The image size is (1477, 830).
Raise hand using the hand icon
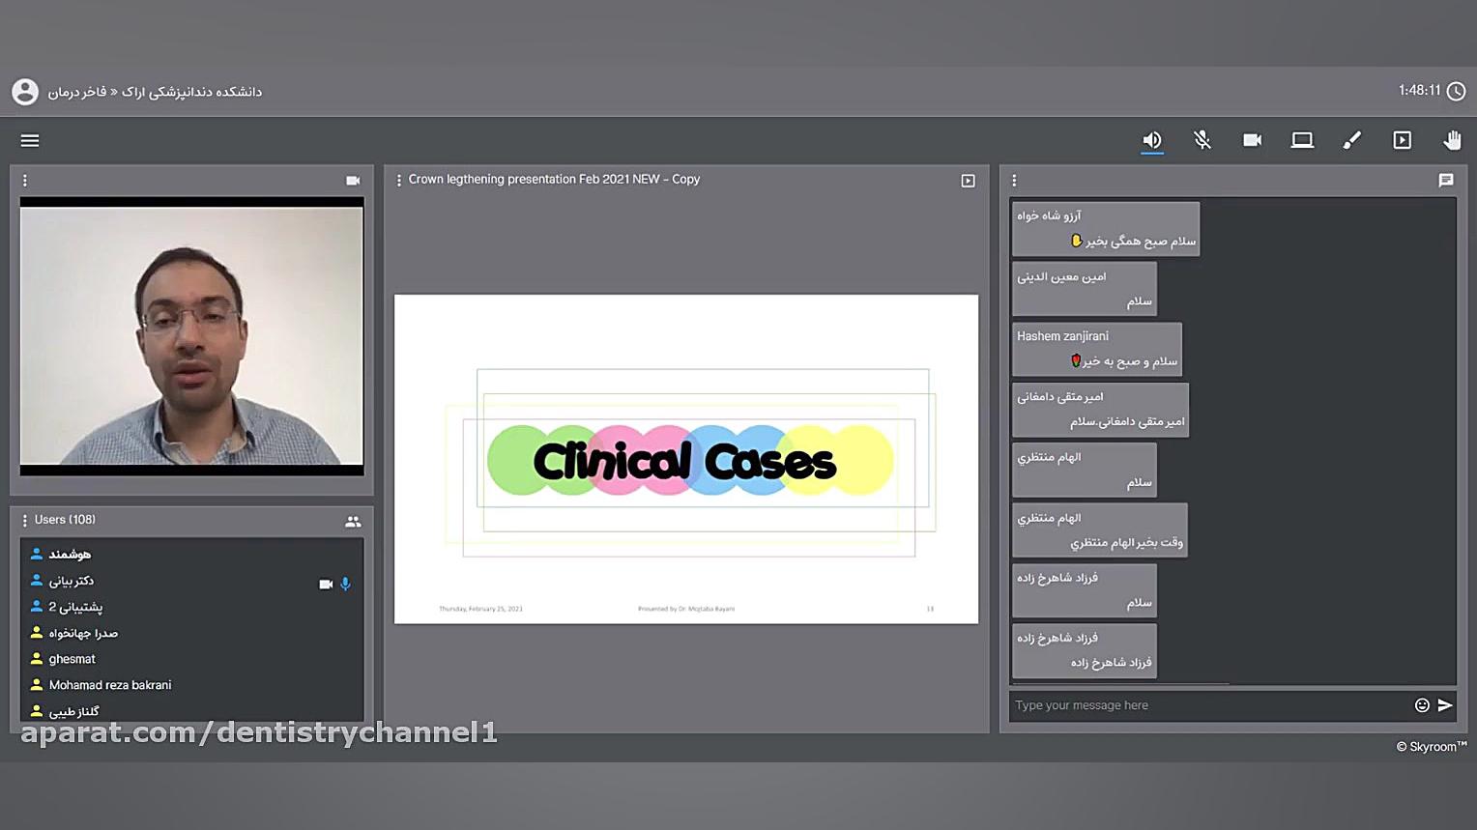pos(1452,141)
